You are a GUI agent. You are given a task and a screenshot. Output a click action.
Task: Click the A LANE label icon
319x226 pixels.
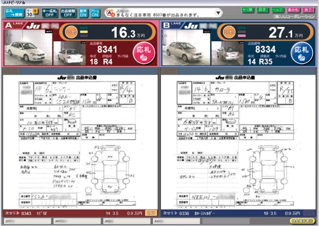point(13,25)
